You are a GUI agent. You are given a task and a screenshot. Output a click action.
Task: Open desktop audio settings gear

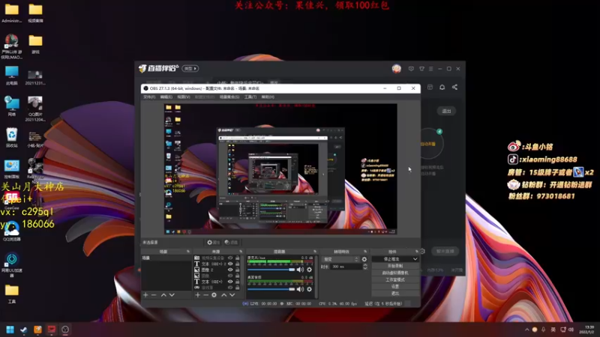pyautogui.click(x=309, y=289)
